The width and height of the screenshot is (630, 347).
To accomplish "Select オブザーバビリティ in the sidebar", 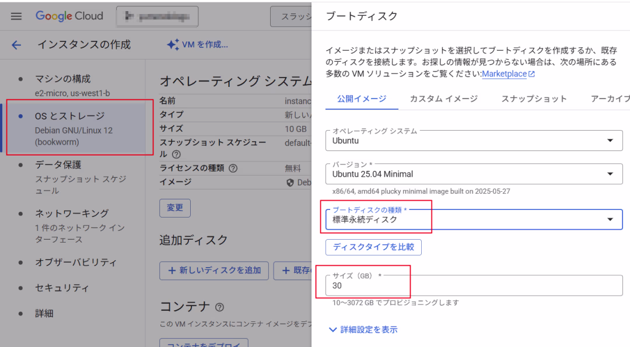I will click(x=76, y=262).
